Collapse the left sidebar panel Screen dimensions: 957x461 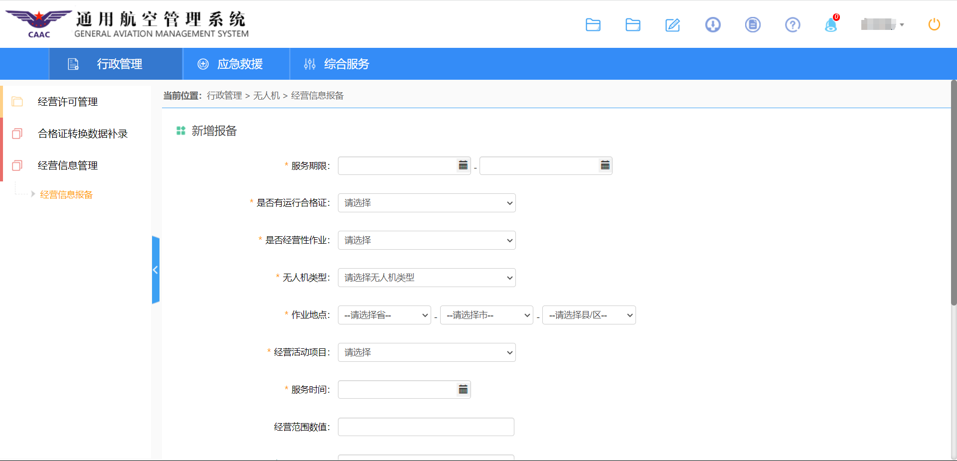pyautogui.click(x=156, y=270)
